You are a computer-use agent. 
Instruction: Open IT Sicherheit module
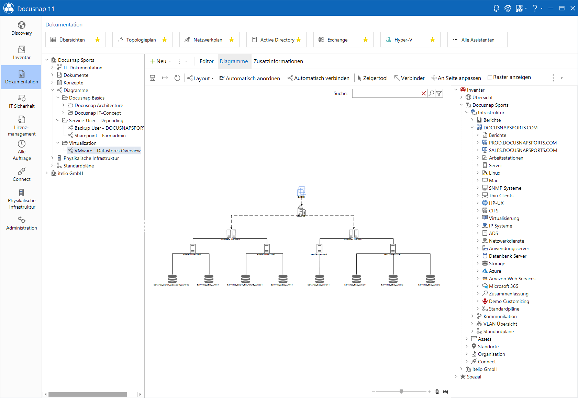click(21, 102)
